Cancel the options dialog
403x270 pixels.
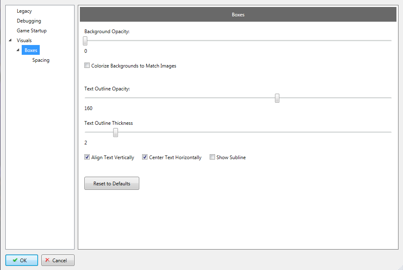tap(58, 260)
